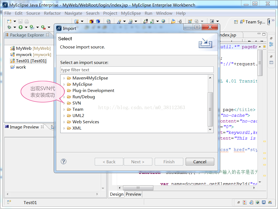Expand the Run/Debug import category
Image resolution: width=278 pixels, height=209 pixels.
[x=64, y=97]
